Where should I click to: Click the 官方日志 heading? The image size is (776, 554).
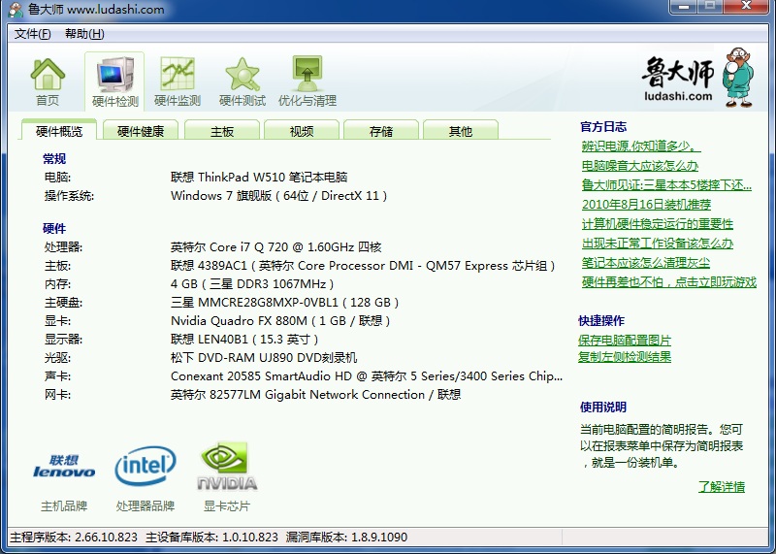[x=603, y=127]
